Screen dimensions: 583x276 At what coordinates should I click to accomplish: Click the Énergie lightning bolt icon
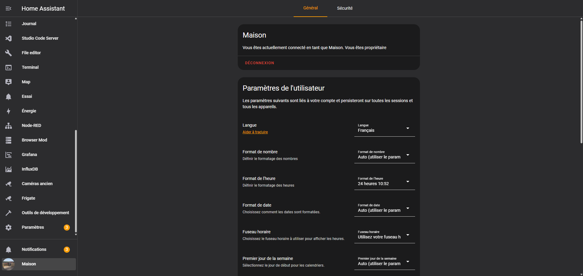[9, 111]
